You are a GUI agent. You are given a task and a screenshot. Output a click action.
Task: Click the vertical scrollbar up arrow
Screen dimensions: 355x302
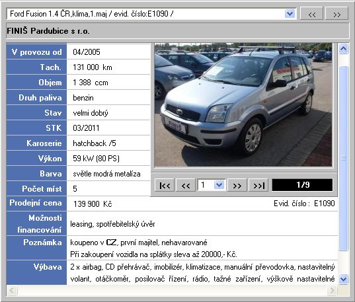344,48
